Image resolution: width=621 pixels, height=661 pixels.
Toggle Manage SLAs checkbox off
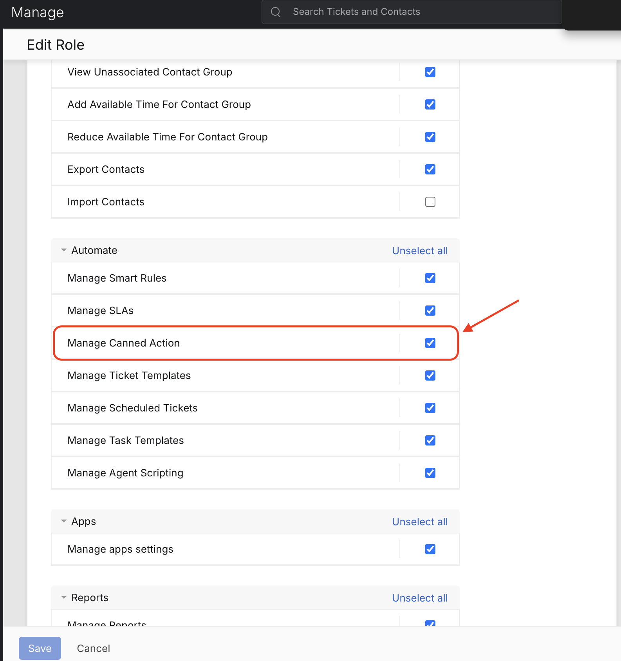pyautogui.click(x=430, y=311)
